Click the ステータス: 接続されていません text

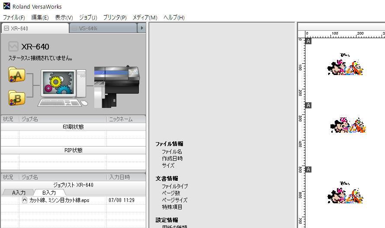click(x=41, y=58)
